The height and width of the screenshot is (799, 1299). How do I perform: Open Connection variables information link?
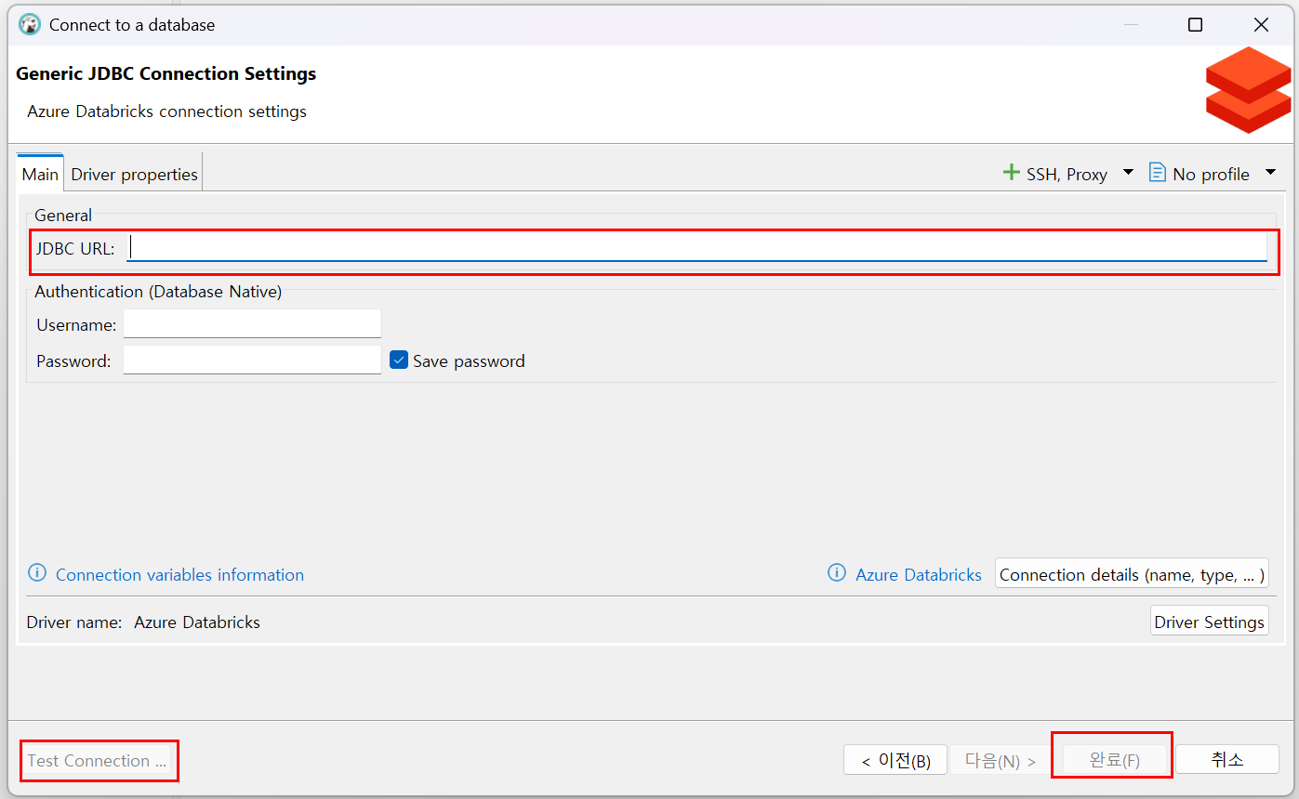click(x=179, y=575)
